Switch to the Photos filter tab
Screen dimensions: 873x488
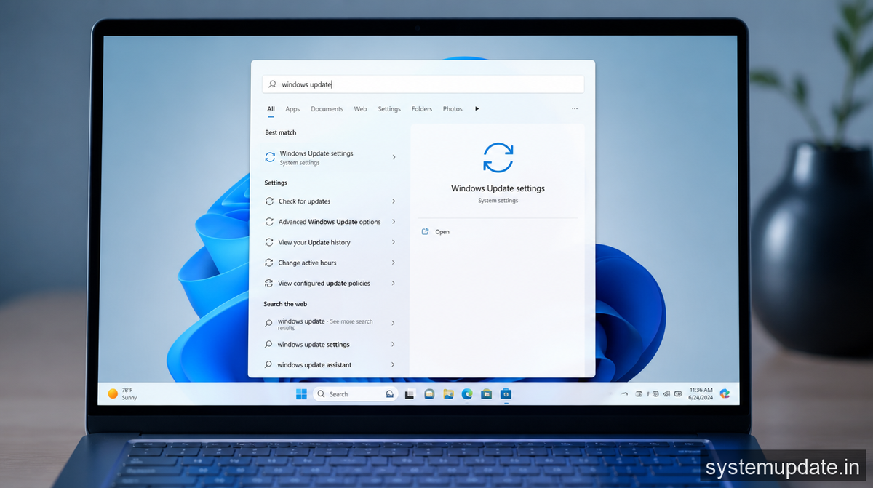453,109
